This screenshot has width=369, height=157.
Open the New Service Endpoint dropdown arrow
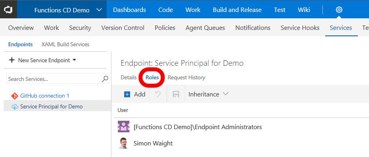(74, 60)
